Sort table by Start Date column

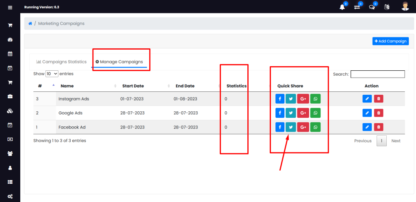tap(144, 86)
